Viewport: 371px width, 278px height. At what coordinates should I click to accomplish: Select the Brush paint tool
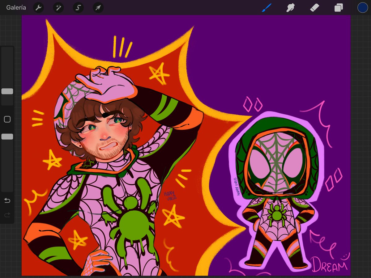click(266, 7)
